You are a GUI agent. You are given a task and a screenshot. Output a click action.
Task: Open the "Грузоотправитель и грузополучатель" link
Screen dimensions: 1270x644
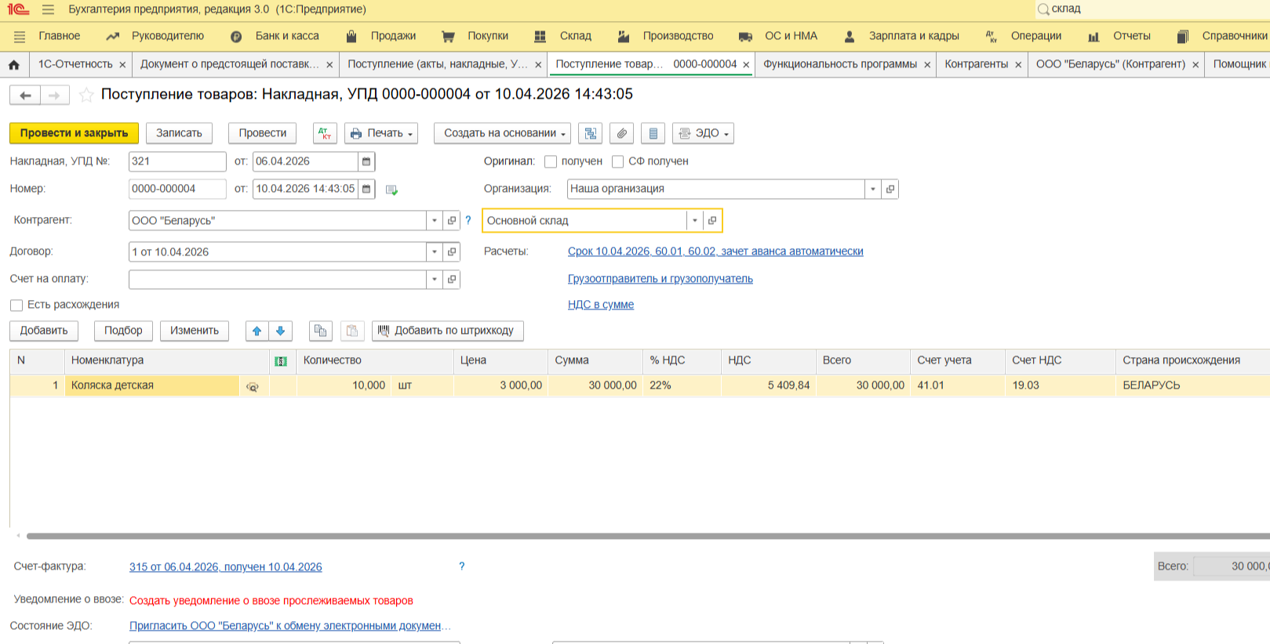660,279
